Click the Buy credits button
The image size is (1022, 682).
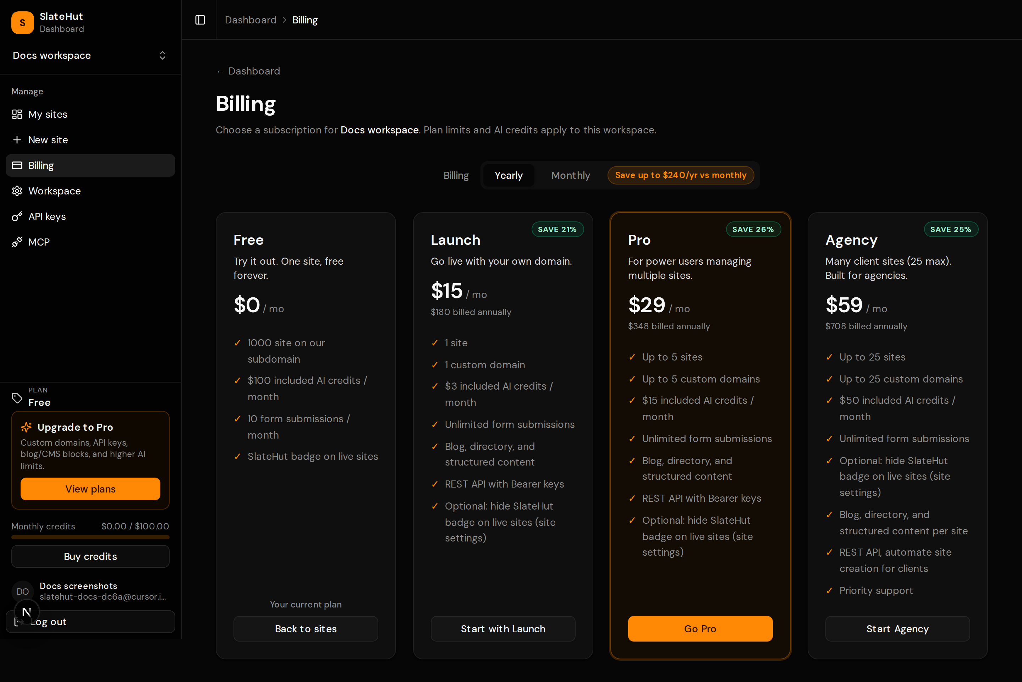coord(90,556)
